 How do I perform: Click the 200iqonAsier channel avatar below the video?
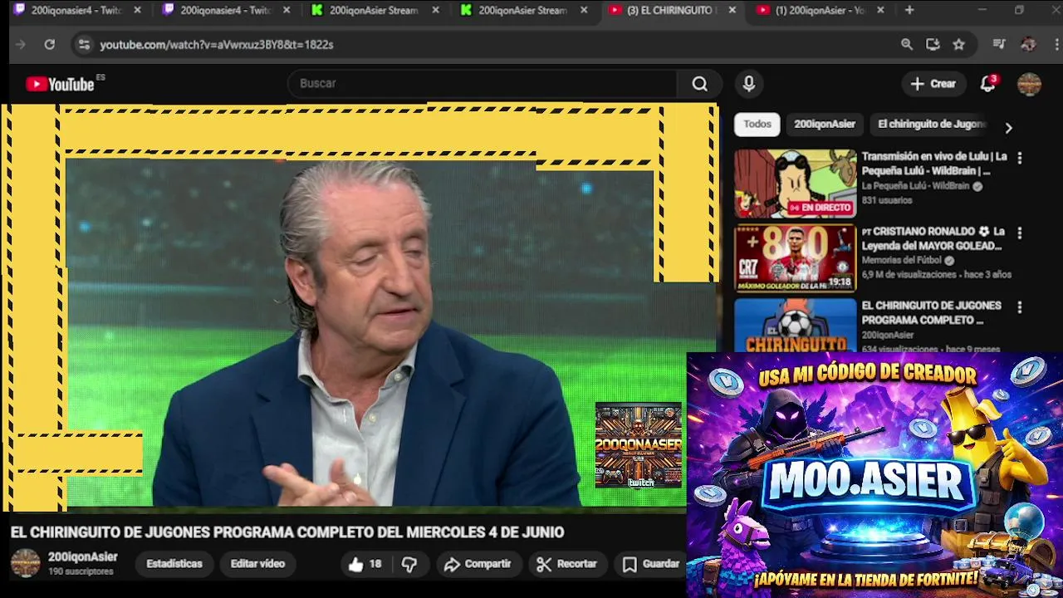point(25,563)
